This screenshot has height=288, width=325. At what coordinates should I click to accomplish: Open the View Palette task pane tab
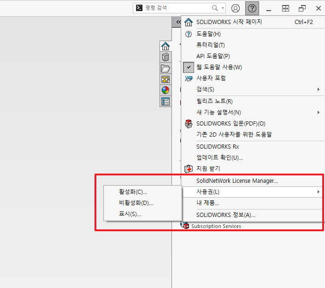pos(165,79)
